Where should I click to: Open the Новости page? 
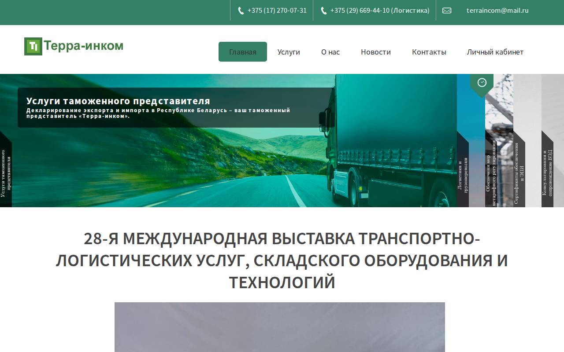coord(376,52)
